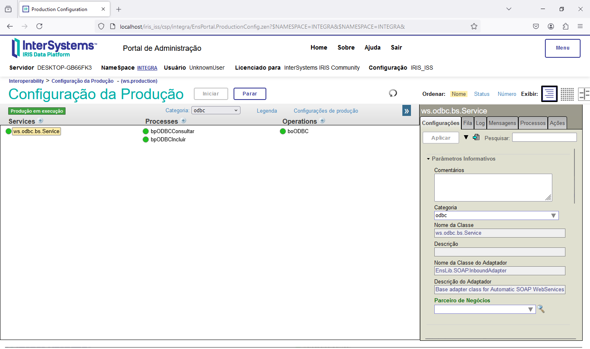Open the Categoria filter dropdown in toolbar
590x349 pixels.
coord(216,111)
